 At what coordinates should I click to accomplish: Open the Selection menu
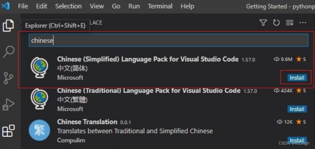68,6
